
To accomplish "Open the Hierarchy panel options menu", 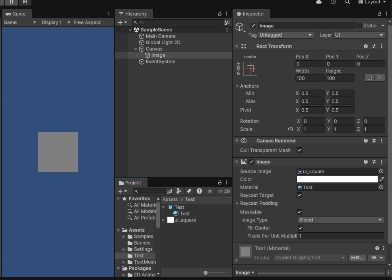I will point(227,14).
